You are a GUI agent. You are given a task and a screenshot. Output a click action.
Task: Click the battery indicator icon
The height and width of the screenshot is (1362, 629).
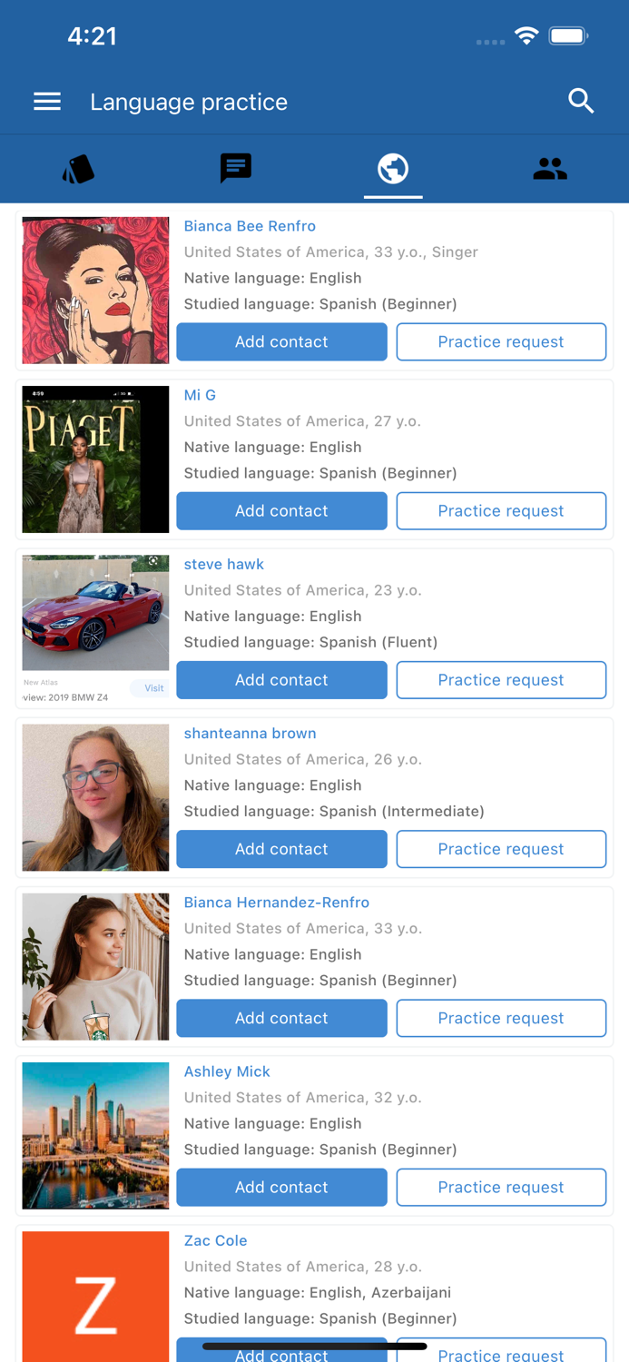click(569, 36)
